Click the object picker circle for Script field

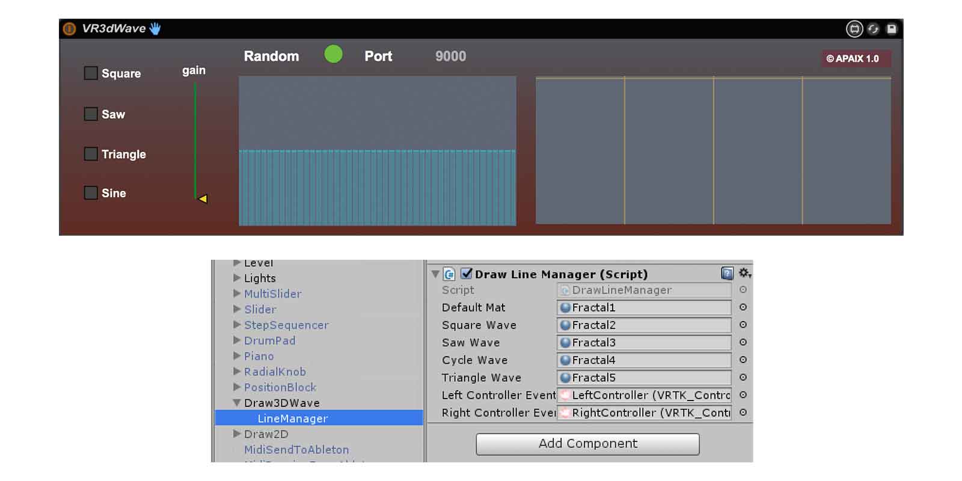(743, 290)
